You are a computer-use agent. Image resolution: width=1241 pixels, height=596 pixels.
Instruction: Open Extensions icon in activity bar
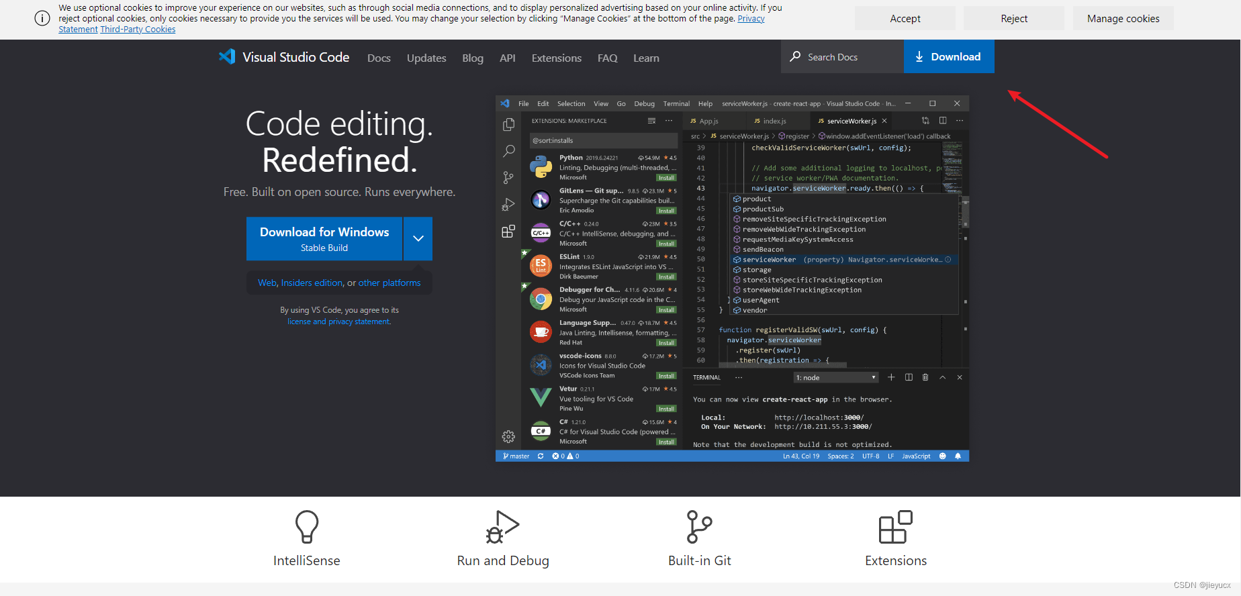pyautogui.click(x=508, y=232)
